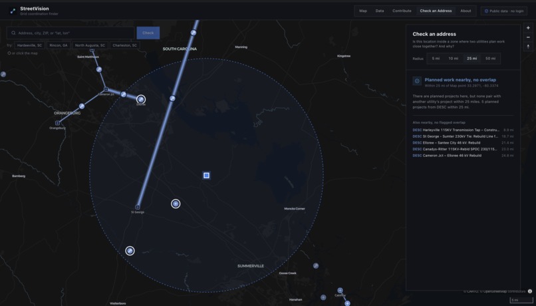Click the project marker at far left map edge
536x306 pixels.
pos(3,75)
